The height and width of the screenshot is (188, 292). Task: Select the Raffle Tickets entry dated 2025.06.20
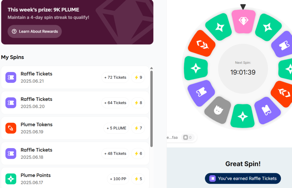[75, 103]
